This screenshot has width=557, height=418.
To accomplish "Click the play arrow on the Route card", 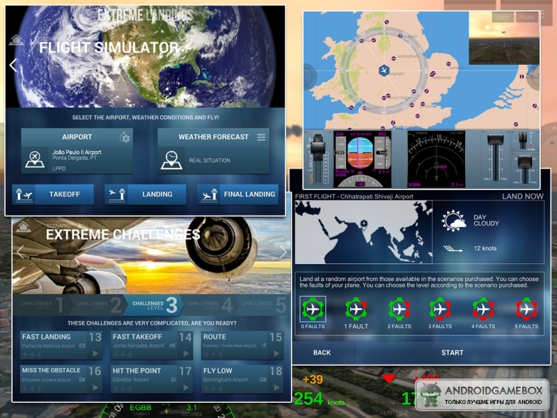I will pyautogui.click(x=276, y=354).
